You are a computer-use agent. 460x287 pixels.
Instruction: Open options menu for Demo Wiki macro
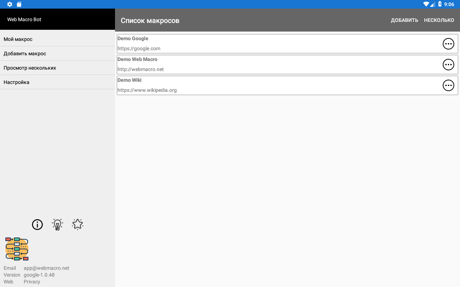tap(448, 85)
